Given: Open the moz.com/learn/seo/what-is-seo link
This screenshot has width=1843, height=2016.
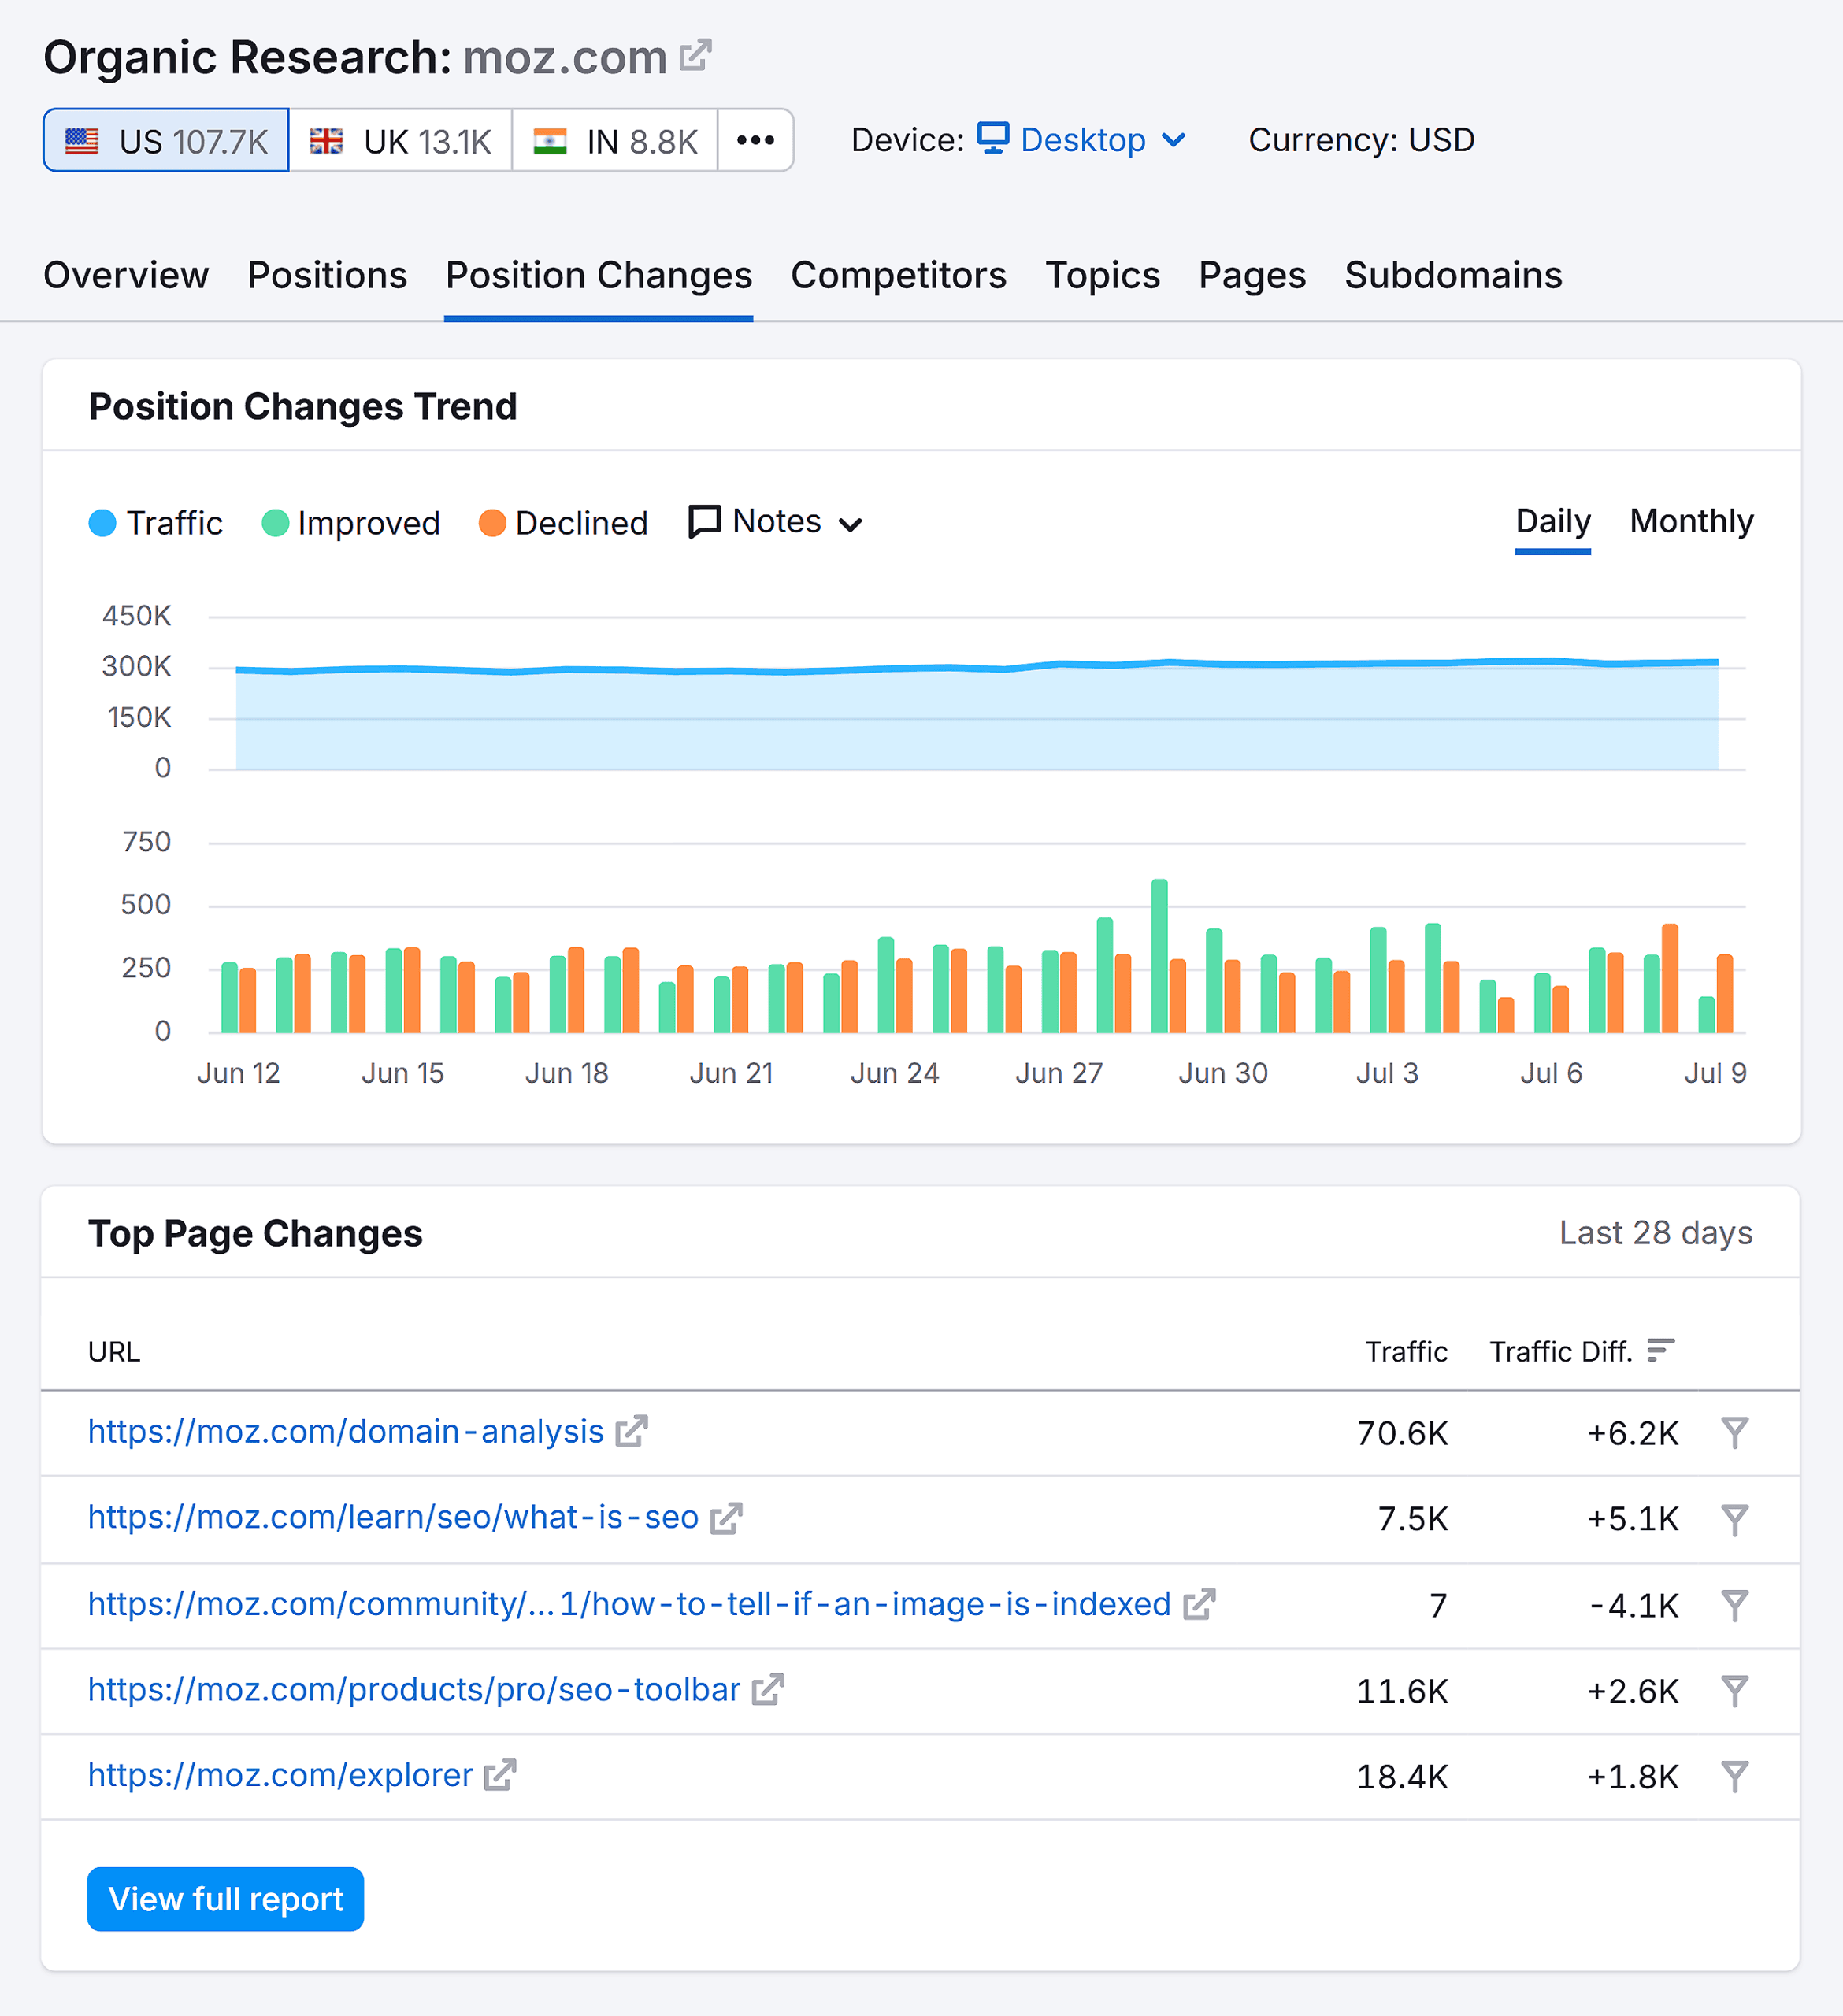Looking at the screenshot, I should (x=391, y=1518).
